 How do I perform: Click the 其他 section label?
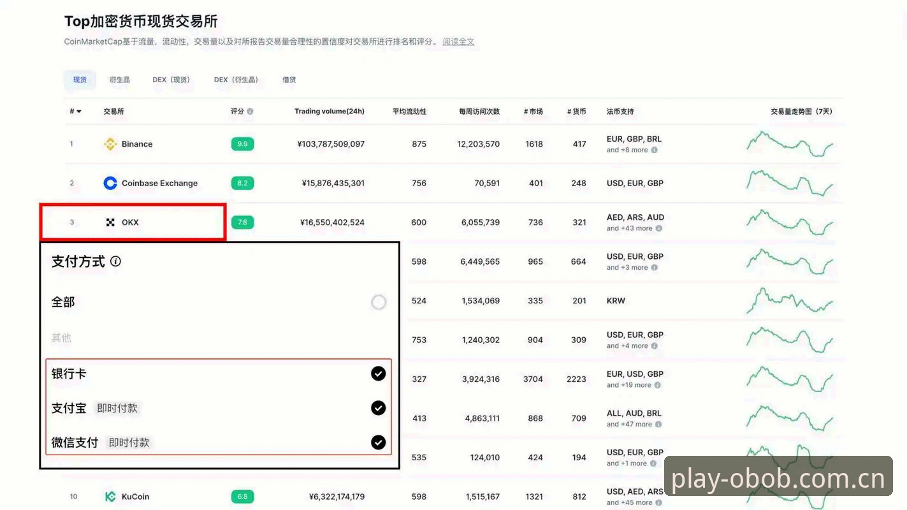(x=62, y=338)
